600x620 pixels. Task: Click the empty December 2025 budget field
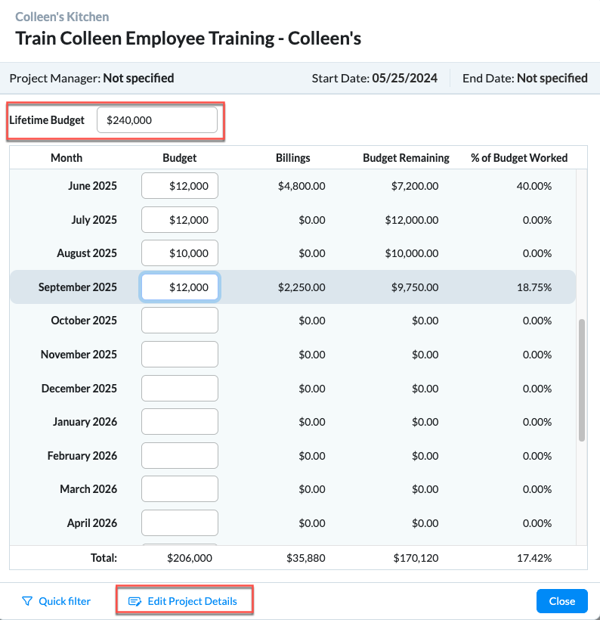(180, 389)
